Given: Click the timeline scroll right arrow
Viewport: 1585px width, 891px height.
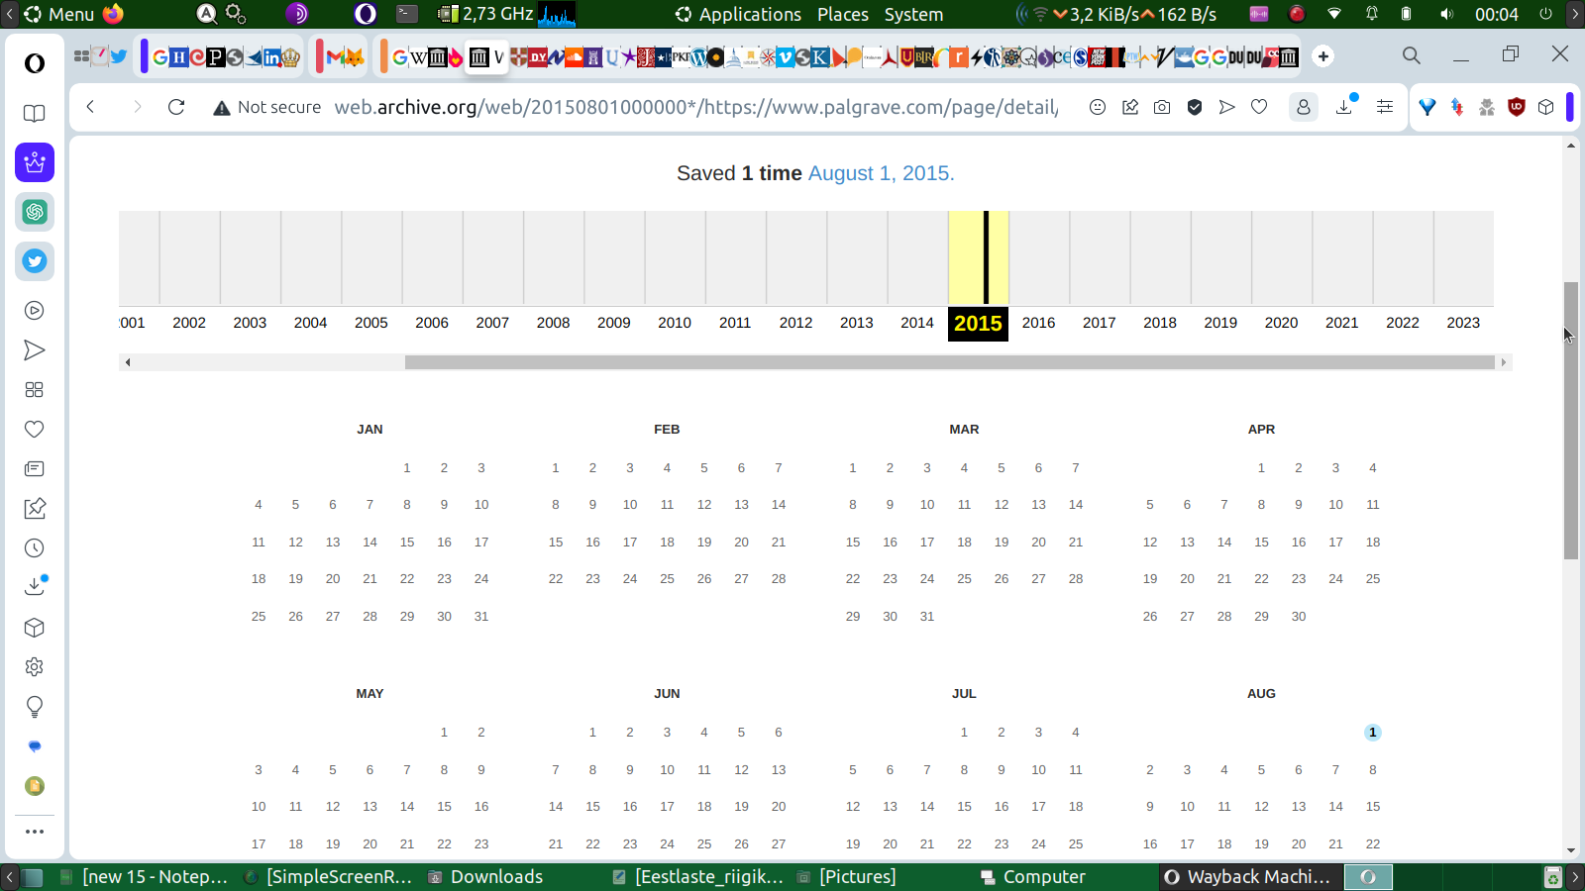Looking at the screenshot, I should pyautogui.click(x=1504, y=362).
